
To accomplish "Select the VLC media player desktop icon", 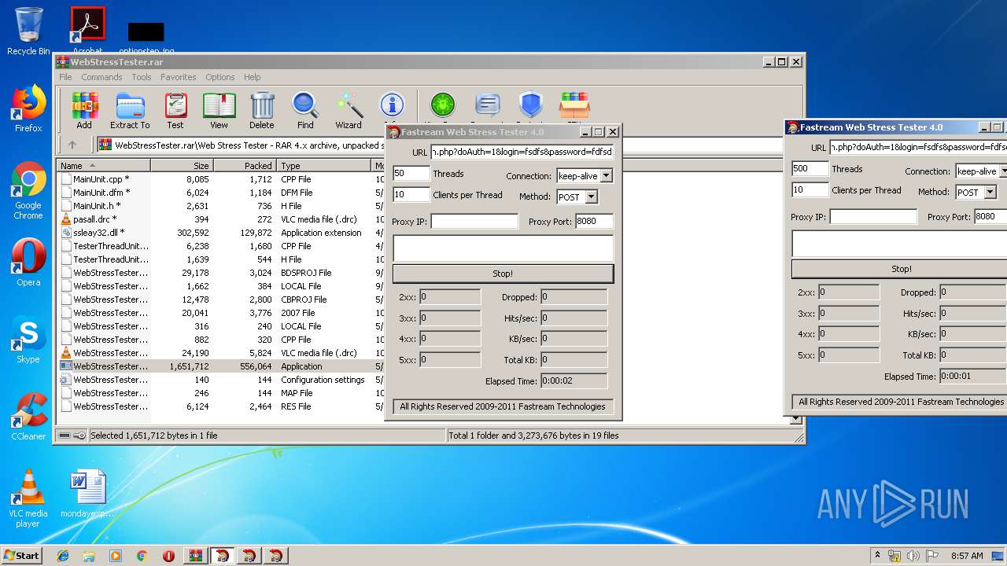I will tap(28, 498).
